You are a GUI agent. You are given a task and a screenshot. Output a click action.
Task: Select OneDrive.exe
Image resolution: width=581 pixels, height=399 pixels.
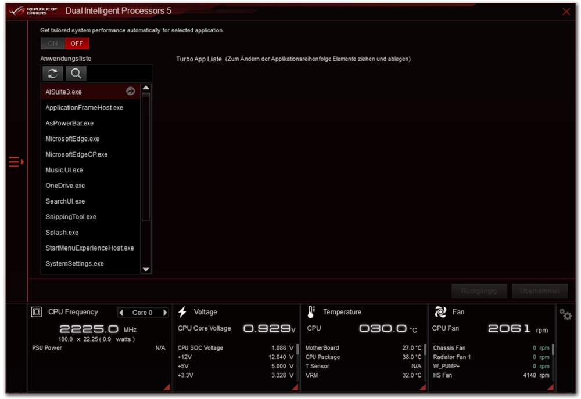(91, 185)
